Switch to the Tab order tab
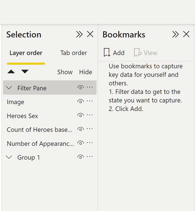 [x=73, y=53]
